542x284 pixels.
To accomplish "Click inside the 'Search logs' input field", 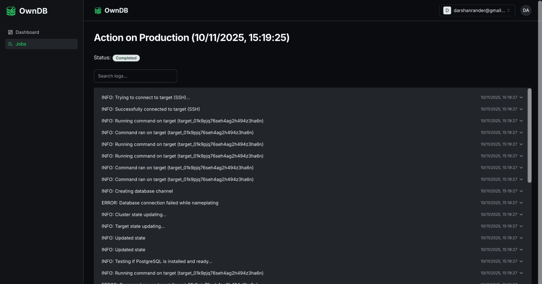I will [135, 76].
